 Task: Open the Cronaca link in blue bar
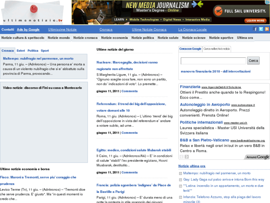(x=106, y=29)
